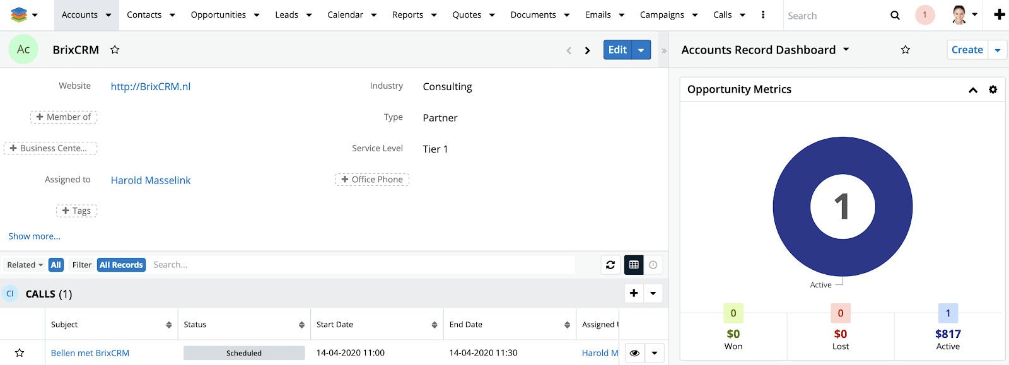Favorite the BrixCRM record star
This screenshot has width=1009, height=365.
coord(115,49)
